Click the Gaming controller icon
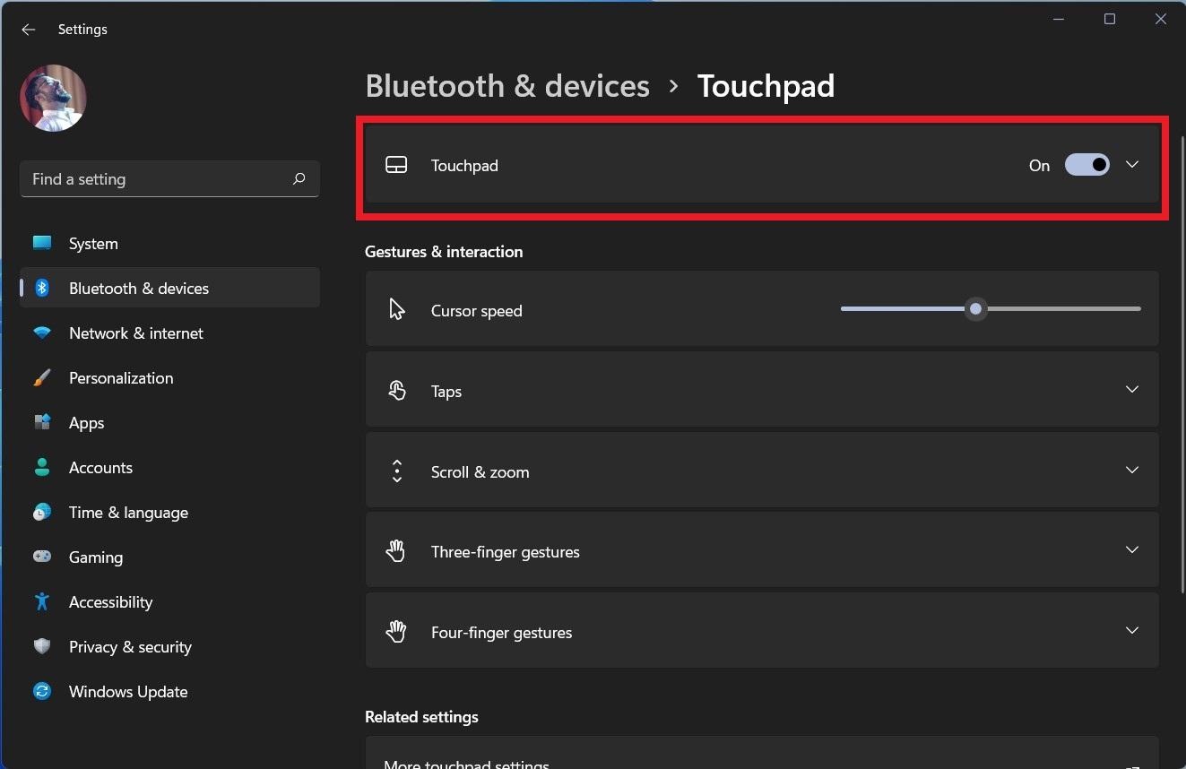Image resolution: width=1186 pixels, height=769 pixels. [42, 557]
